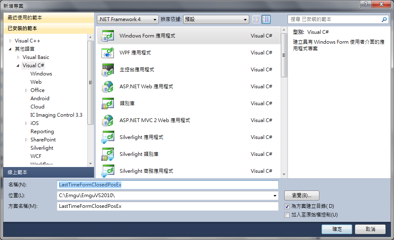Viewport: 394px width, 240px height.
Task: Select the 類別庫 template name
Action: click(x=127, y=104)
